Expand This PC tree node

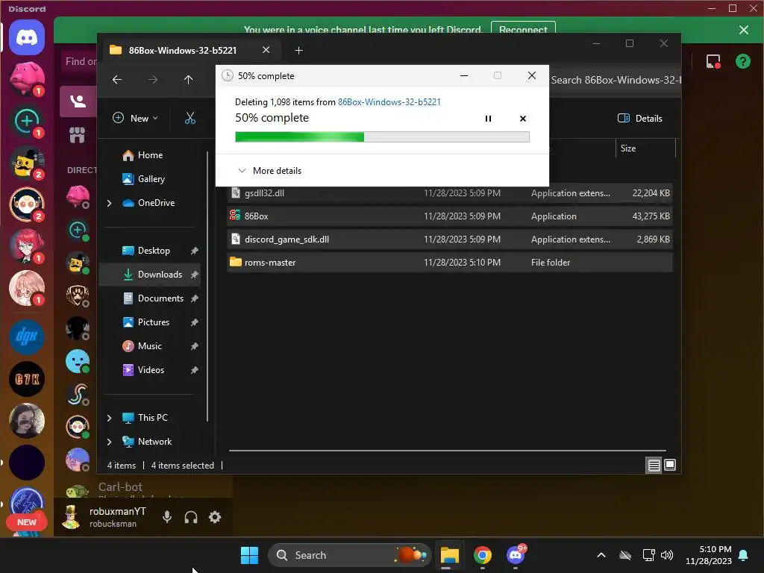pyautogui.click(x=109, y=418)
